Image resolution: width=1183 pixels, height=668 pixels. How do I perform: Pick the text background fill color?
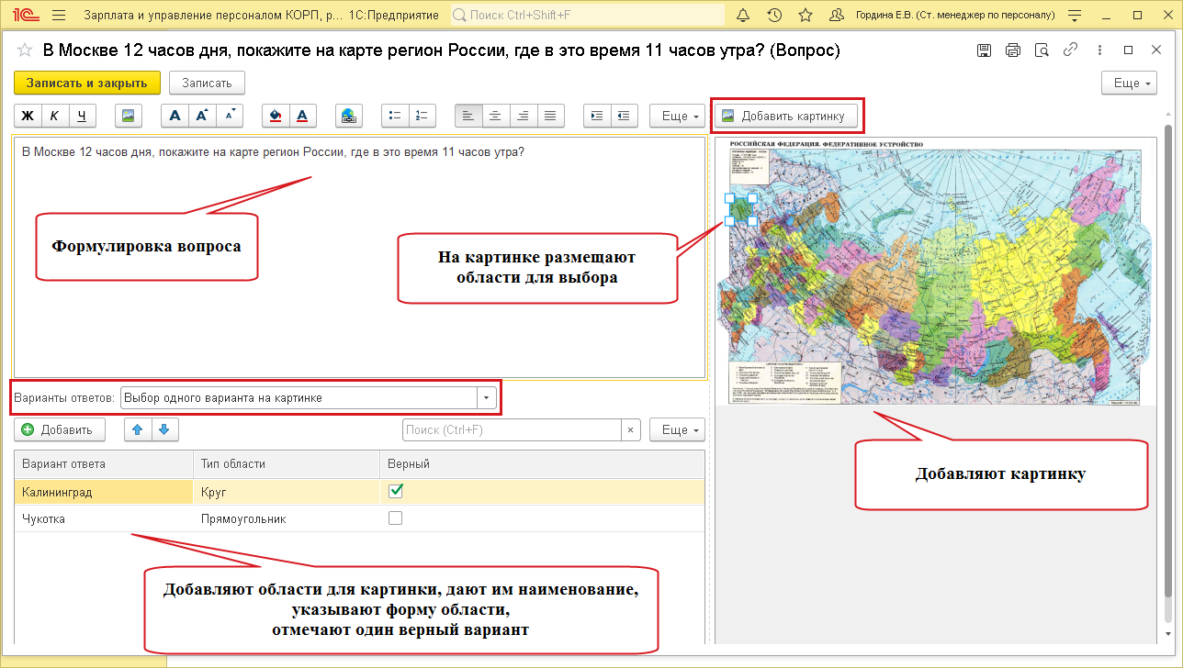tap(276, 116)
